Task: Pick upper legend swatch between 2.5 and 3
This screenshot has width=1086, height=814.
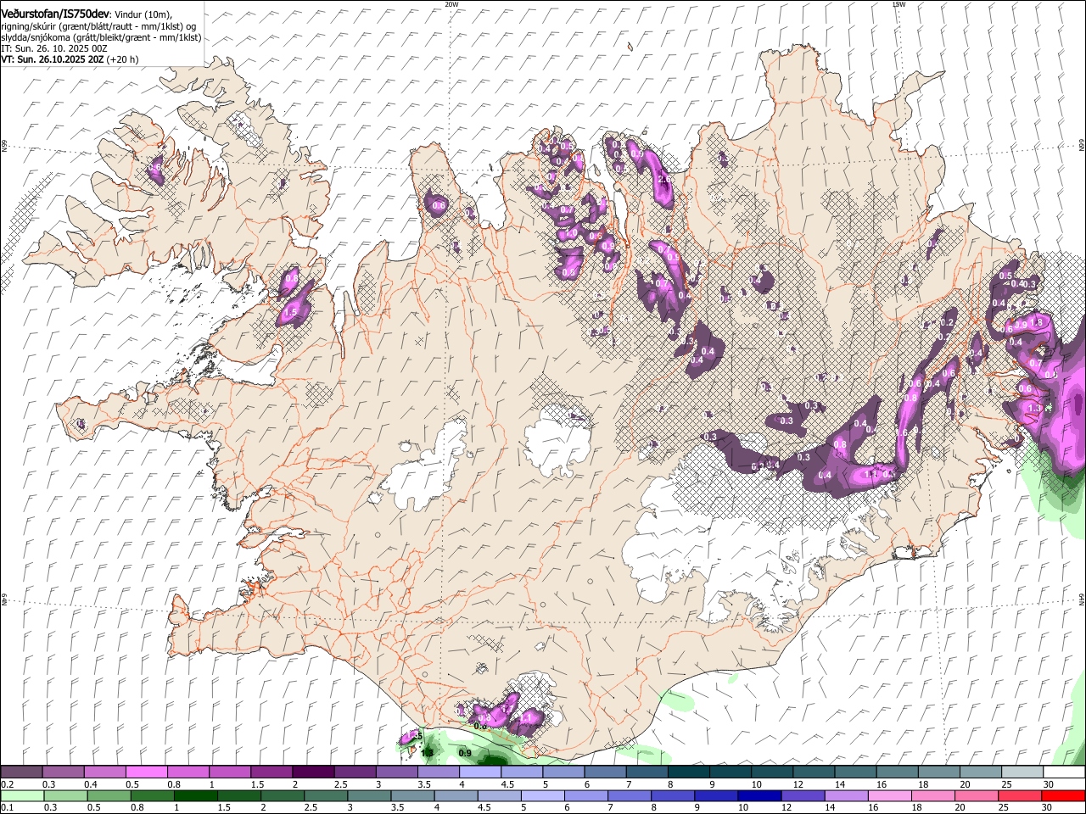Action: pos(355,772)
